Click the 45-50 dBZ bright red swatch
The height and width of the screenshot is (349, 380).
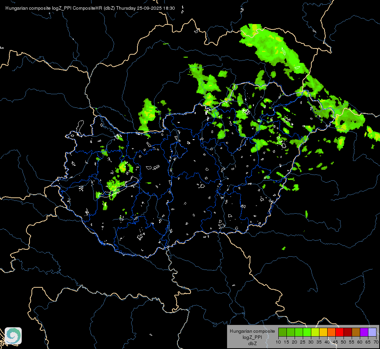coord(340,332)
